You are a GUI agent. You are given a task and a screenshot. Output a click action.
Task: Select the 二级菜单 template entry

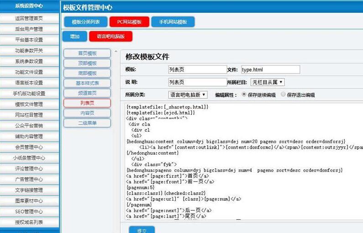point(87,123)
